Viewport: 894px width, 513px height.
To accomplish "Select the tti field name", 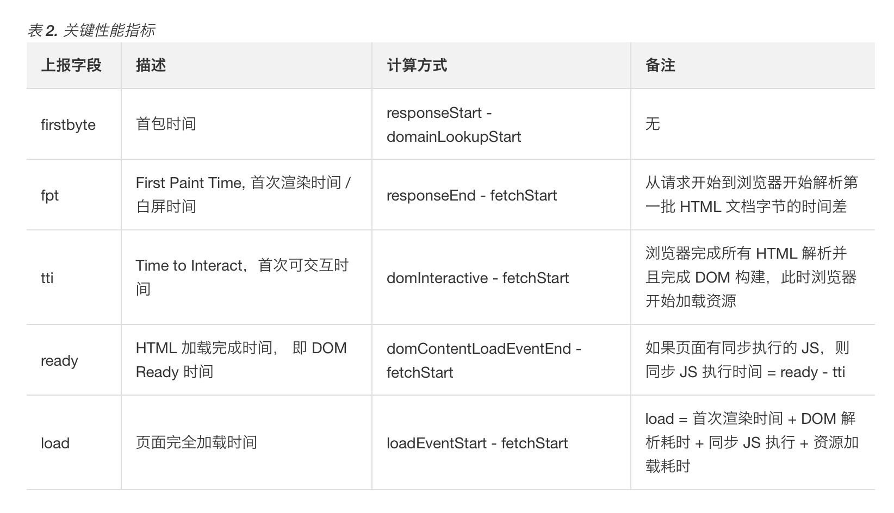I will (47, 278).
